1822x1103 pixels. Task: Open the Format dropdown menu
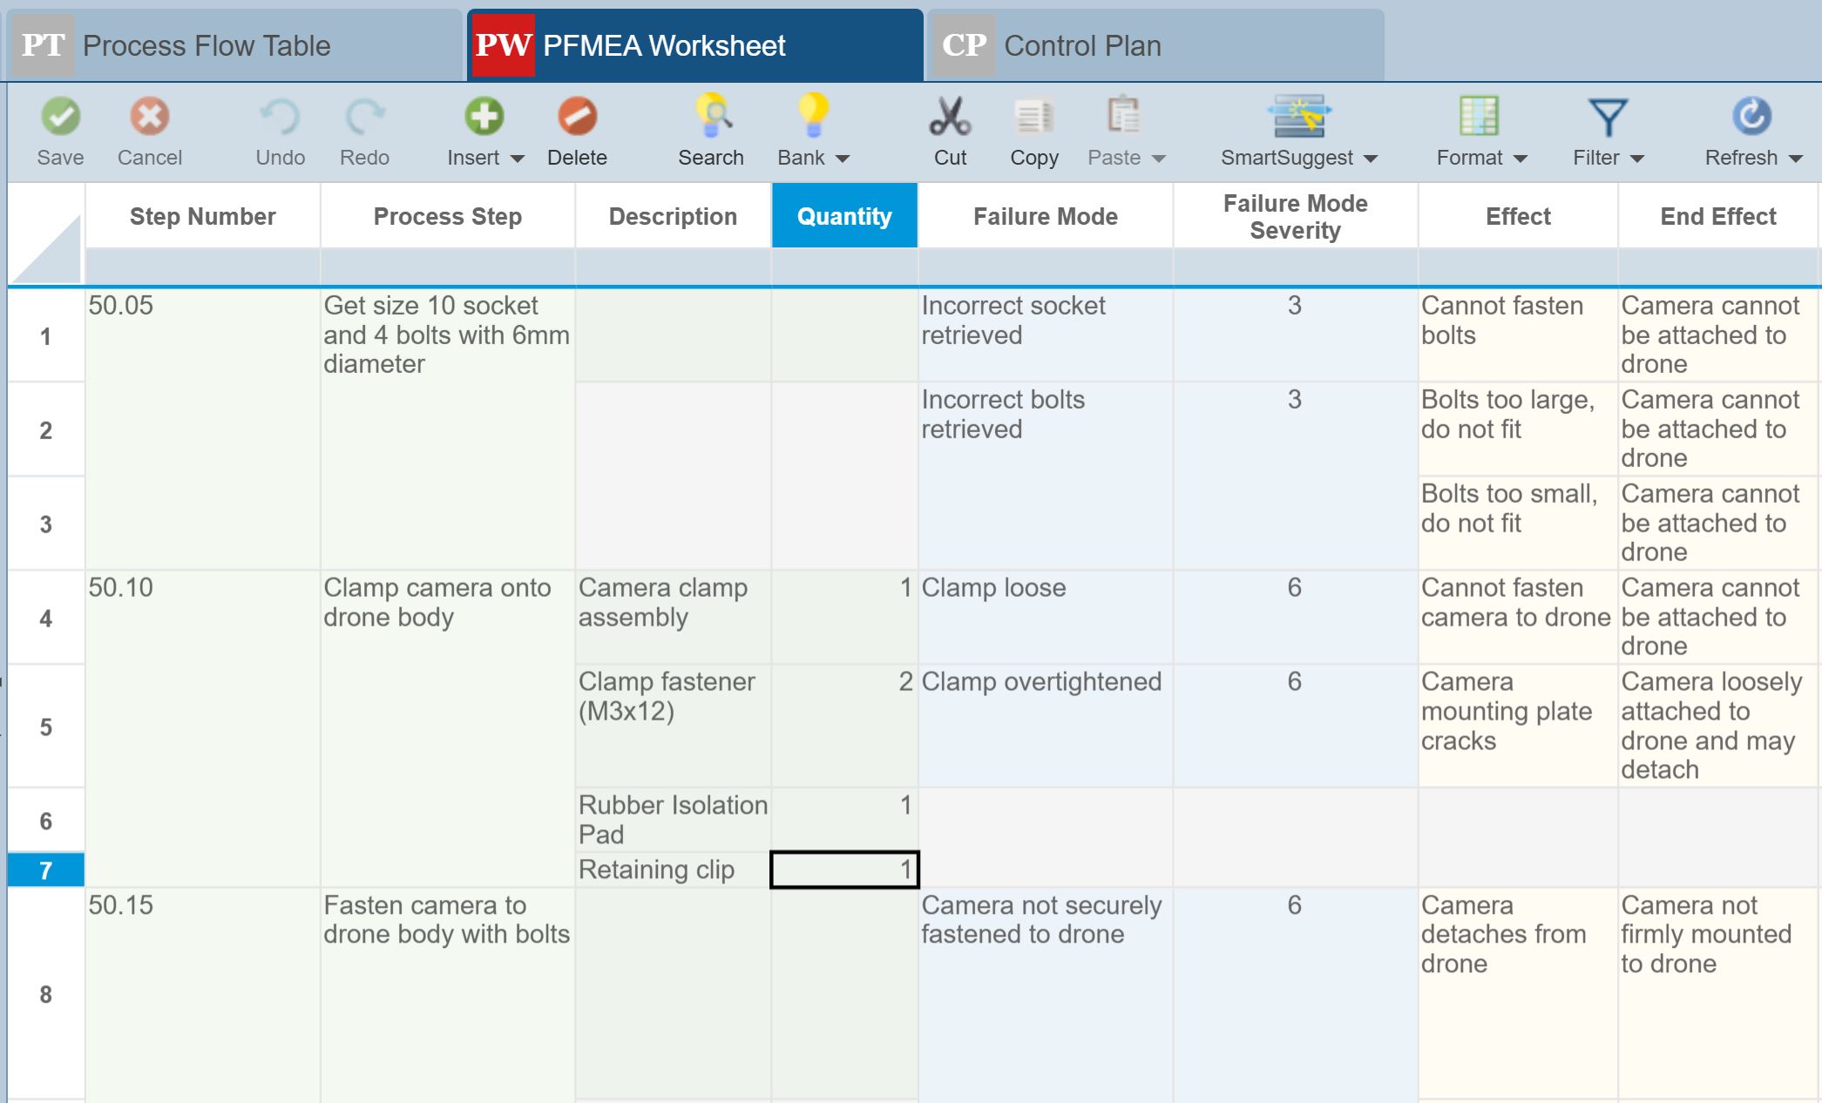(1521, 159)
